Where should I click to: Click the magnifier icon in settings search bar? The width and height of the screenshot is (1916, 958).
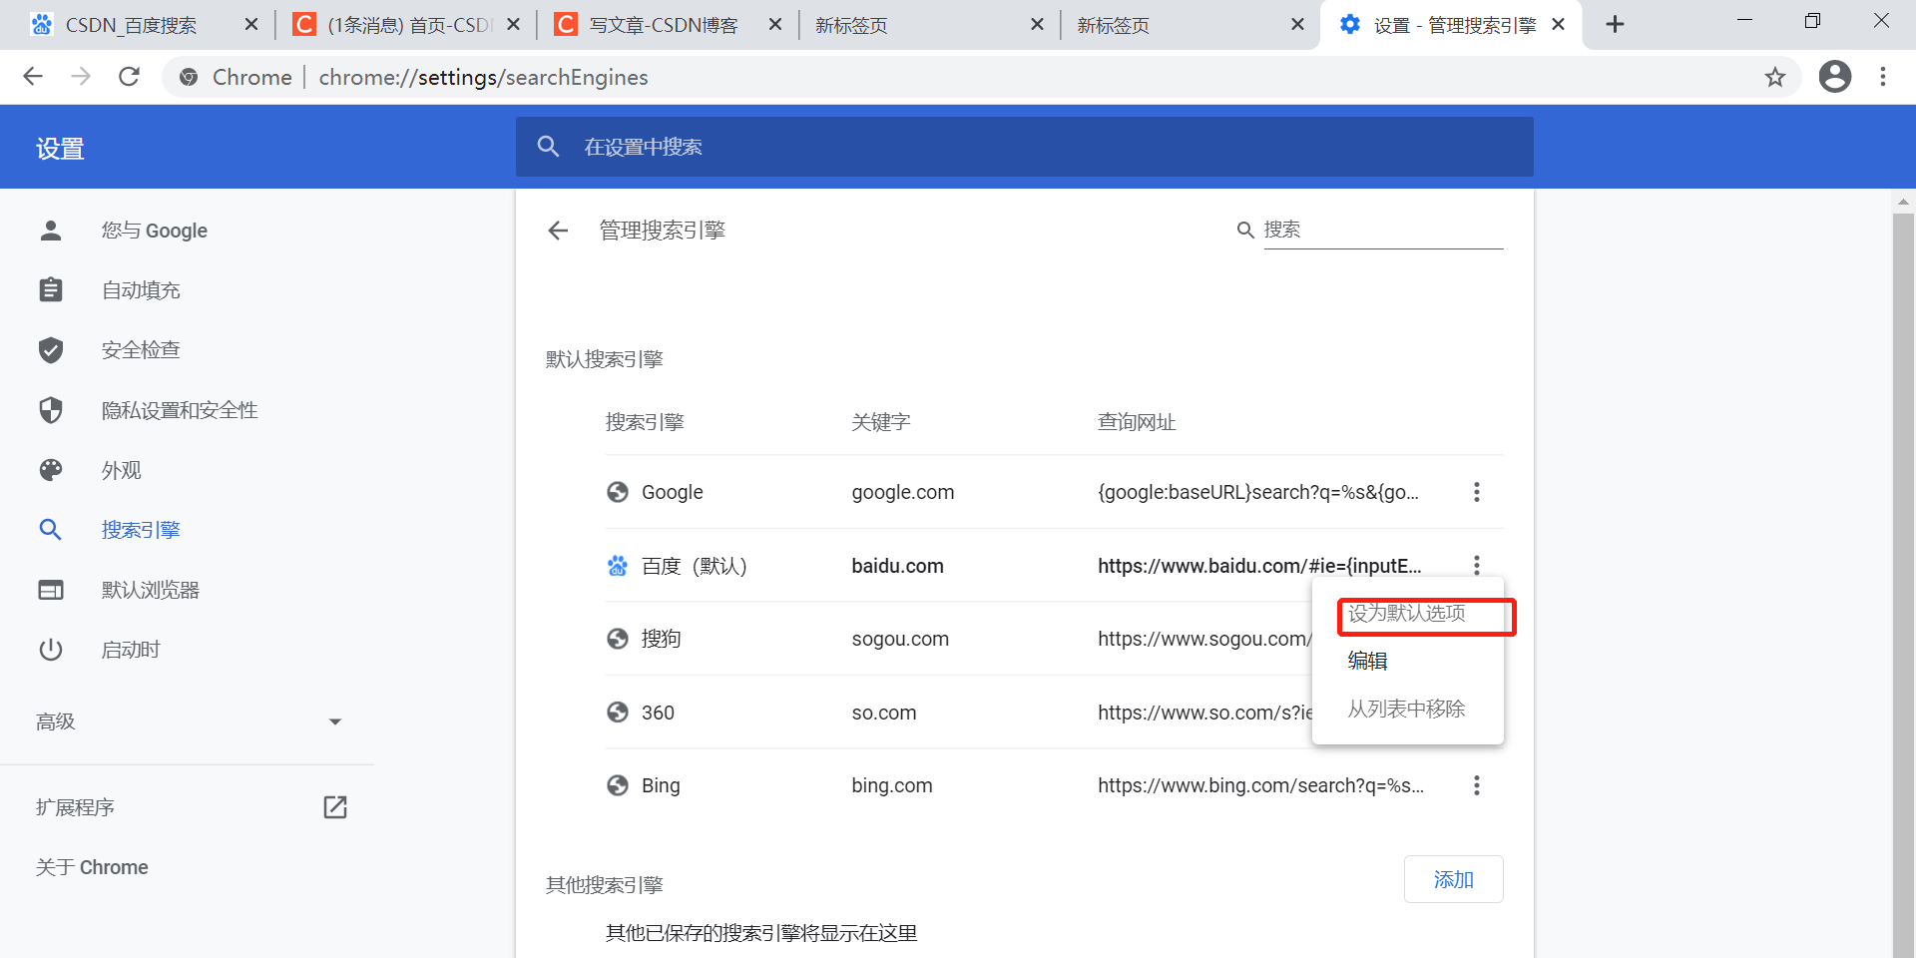(x=548, y=147)
